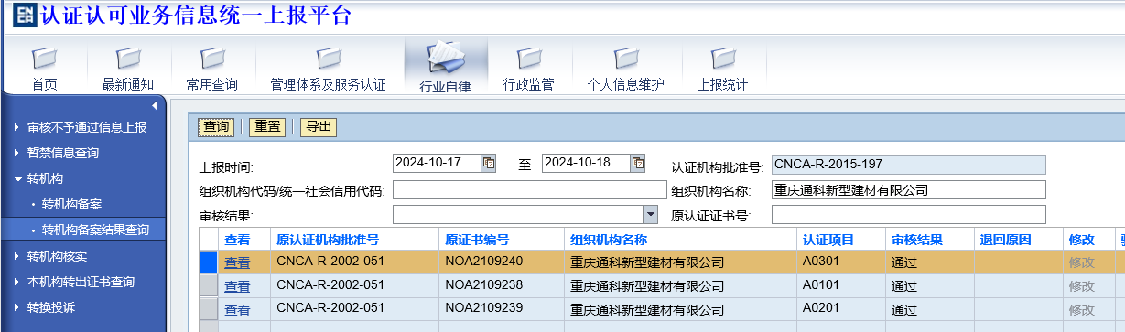Sort by 审核结果 column header
Image resolution: width=1125 pixels, height=332 pixels.
tap(929, 240)
